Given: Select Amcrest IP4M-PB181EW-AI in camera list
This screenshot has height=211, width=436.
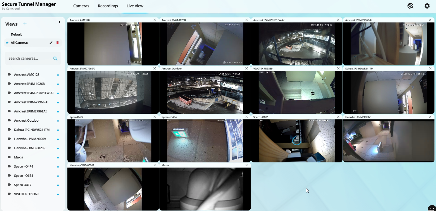Looking at the screenshot, I should (x=33, y=93).
